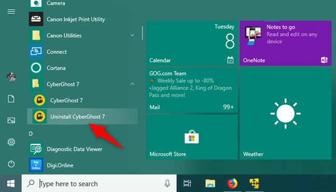Open the Connect app icon
The image size is (336, 192).
36,51
